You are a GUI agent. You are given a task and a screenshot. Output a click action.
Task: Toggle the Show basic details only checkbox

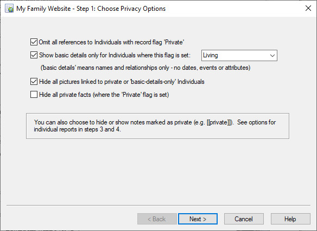pos(34,55)
